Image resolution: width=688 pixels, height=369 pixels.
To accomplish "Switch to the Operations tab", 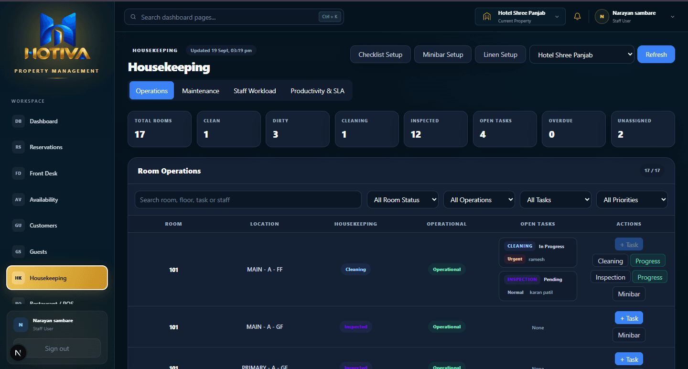I will pos(152,91).
